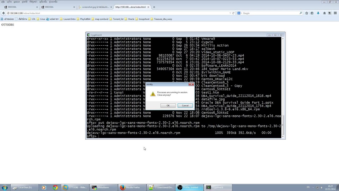Click the search magnifier icon

301,13
